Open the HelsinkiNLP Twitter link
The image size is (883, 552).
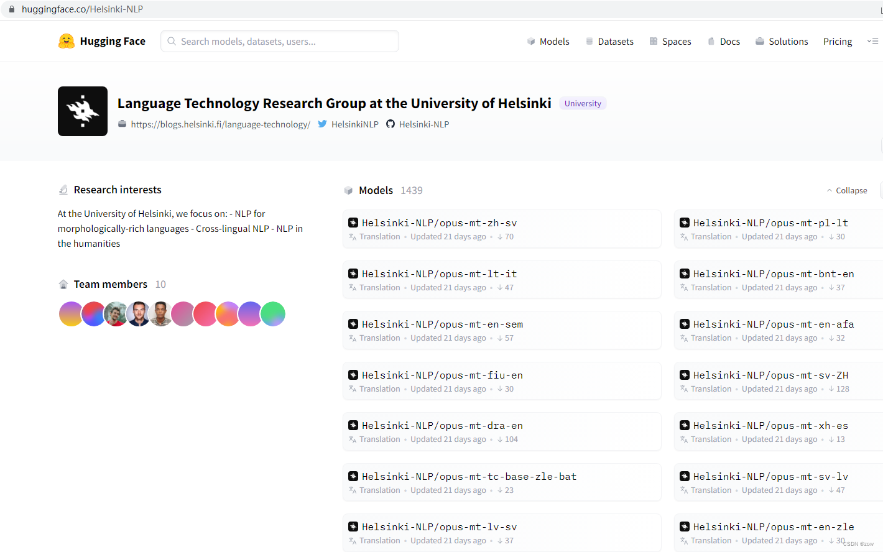point(354,124)
